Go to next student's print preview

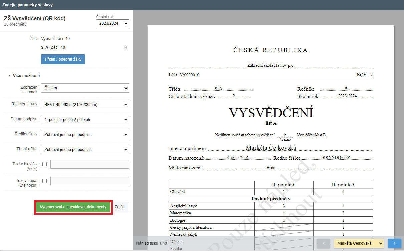point(395,244)
